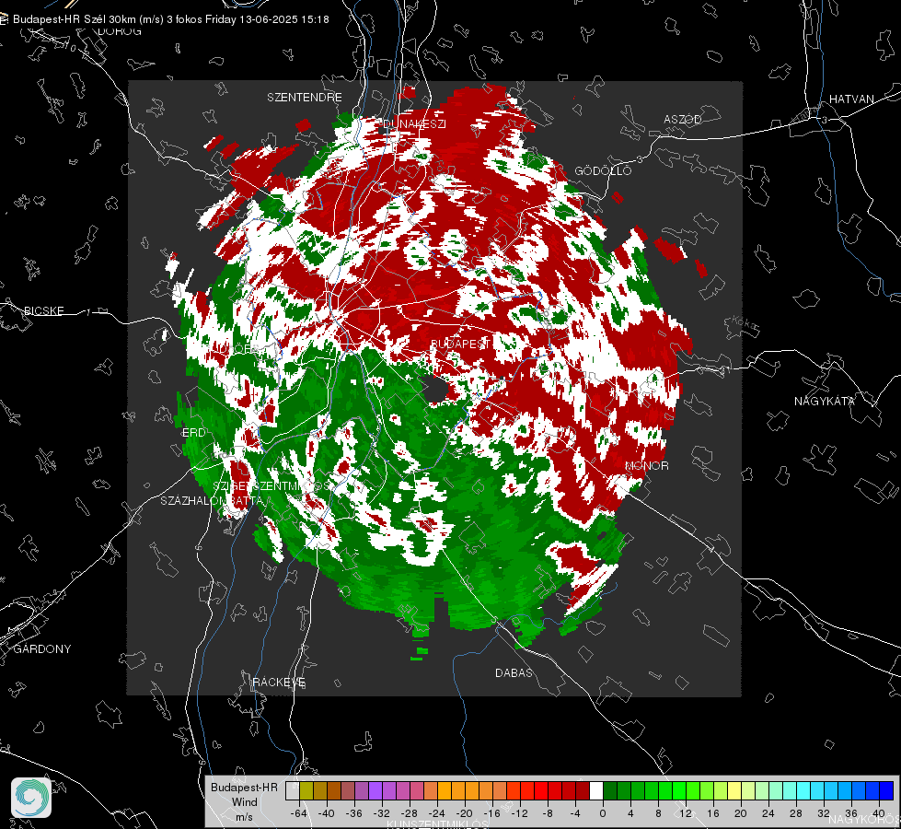901x829 pixels.
Task: Click the HATVAN city label
Action: [x=851, y=99]
